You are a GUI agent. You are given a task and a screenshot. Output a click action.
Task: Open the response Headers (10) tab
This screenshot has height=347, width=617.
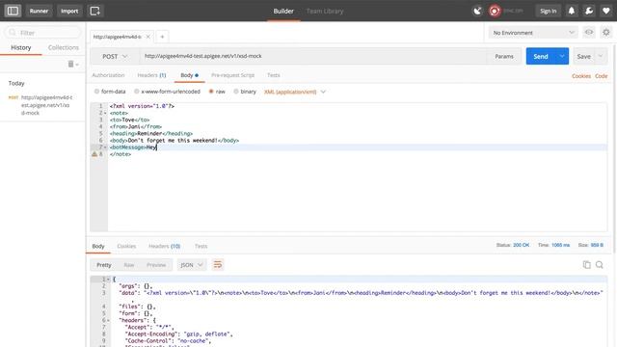[x=165, y=246]
